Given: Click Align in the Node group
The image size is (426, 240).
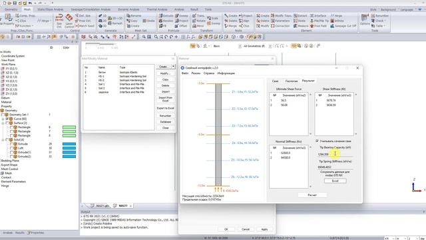Looking at the screenshot, I should click(244, 21).
